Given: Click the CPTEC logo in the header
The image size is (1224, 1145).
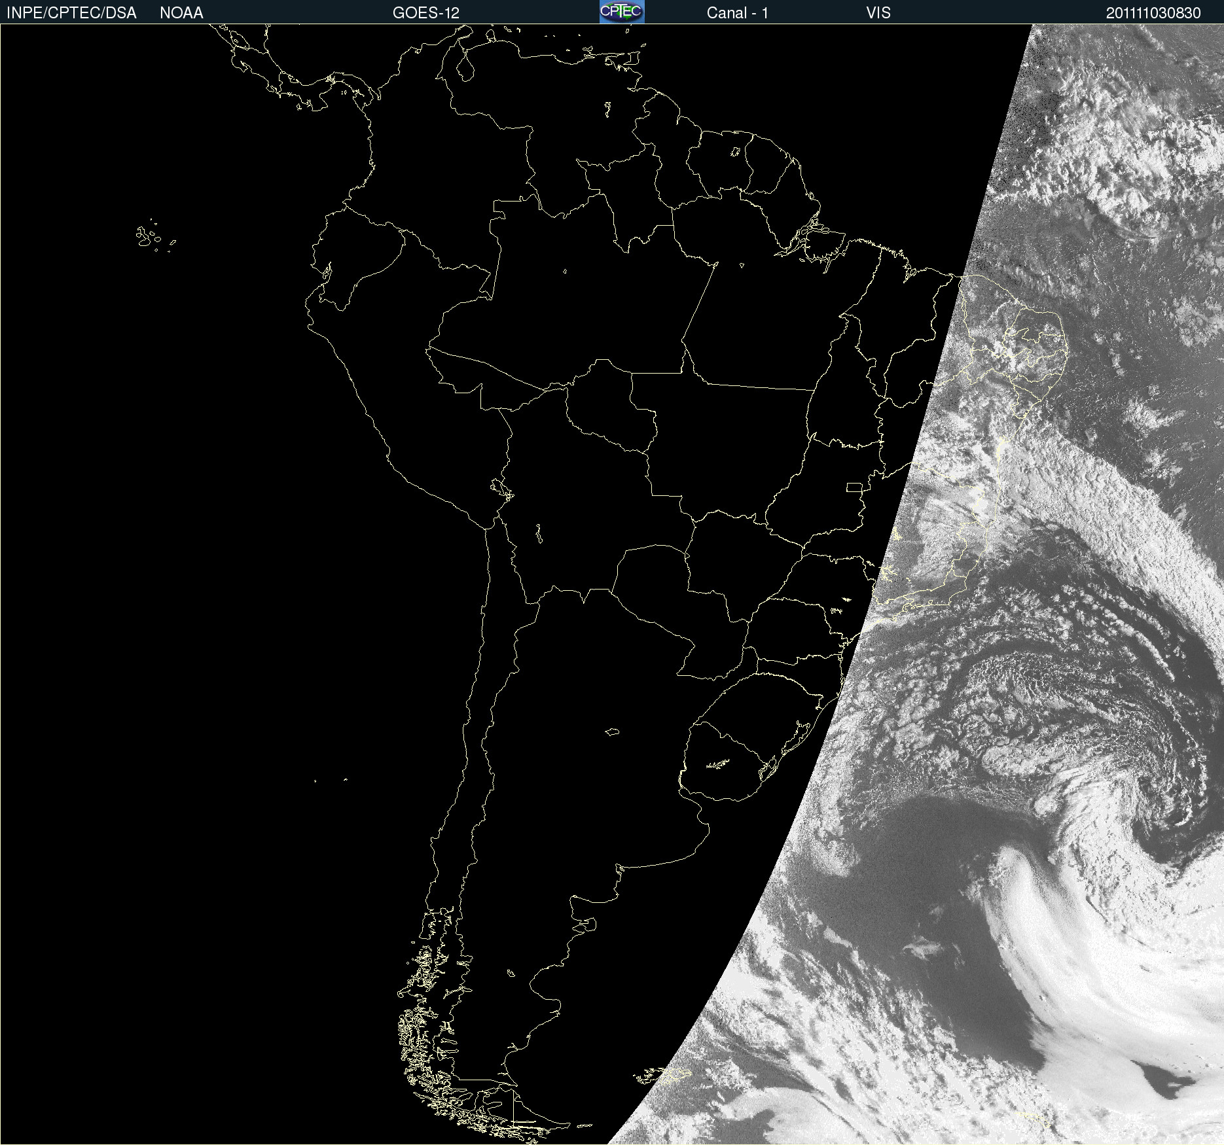Looking at the screenshot, I should pyautogui.click(x=622, y=12).
